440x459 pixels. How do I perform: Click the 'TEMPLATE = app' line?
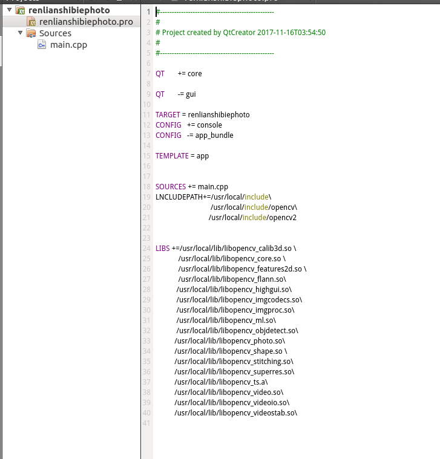coord(182,156)
